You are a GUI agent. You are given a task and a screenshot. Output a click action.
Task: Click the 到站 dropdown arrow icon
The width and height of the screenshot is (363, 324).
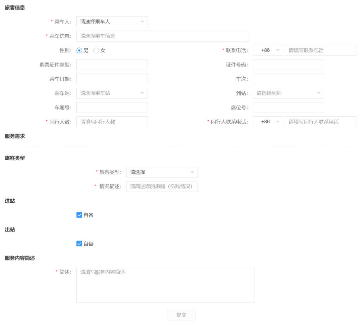pos(319,93)
